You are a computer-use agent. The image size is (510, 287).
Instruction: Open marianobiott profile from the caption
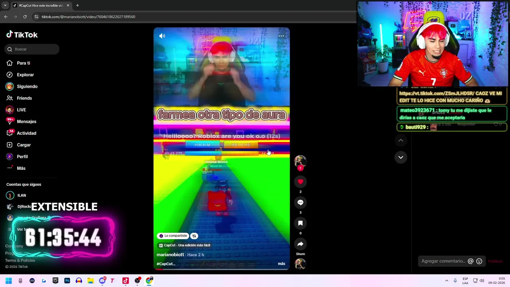point(170,255)
